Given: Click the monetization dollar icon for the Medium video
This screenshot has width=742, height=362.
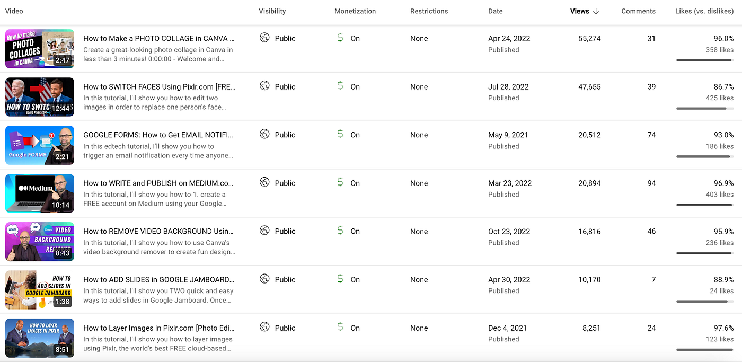Looking at the screenshot, I should (340, 182).
